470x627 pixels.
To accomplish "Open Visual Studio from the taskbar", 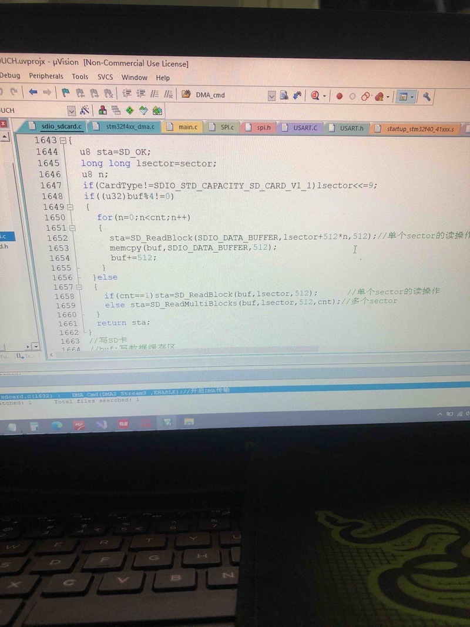I will click(101, 424).
